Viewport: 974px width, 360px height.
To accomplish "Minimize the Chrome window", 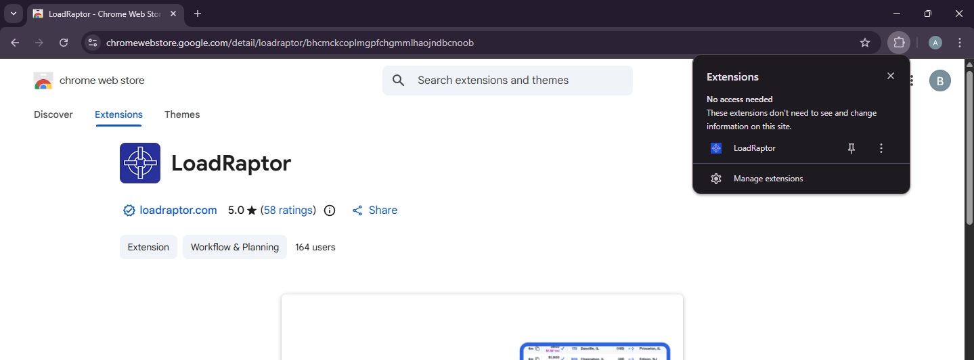I will [897, 14].
